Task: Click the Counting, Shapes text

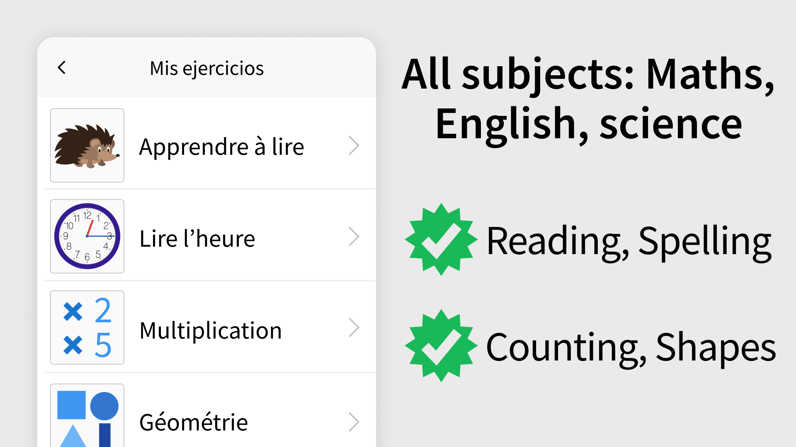Action: coord(631,348)
